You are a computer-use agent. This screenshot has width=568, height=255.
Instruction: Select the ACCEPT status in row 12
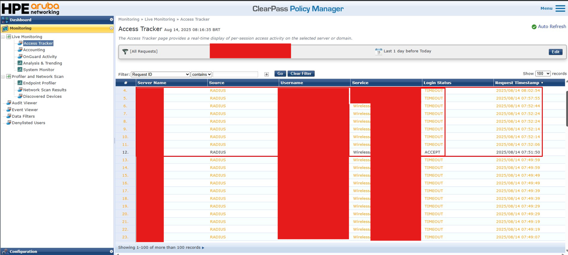(432, 152)
